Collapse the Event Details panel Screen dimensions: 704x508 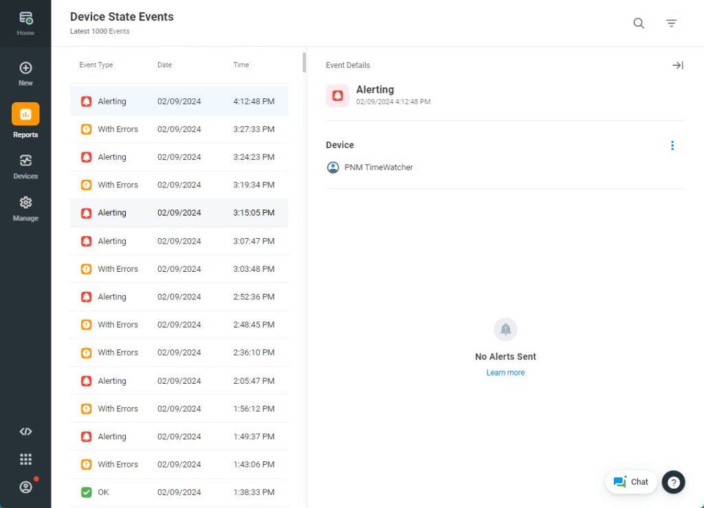(x=677, y=65)
